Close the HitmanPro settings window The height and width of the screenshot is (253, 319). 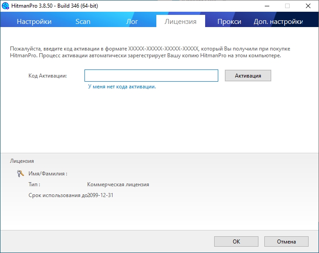pyautogui.click(x=308, y=6)
